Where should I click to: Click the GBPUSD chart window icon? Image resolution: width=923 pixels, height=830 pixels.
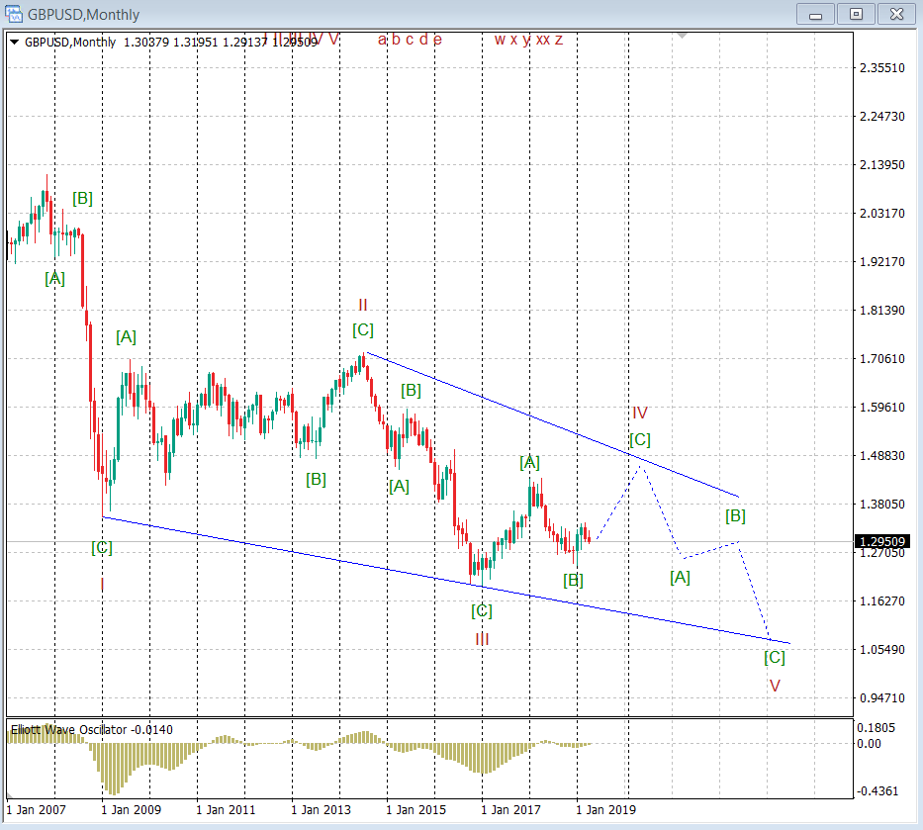13,14
